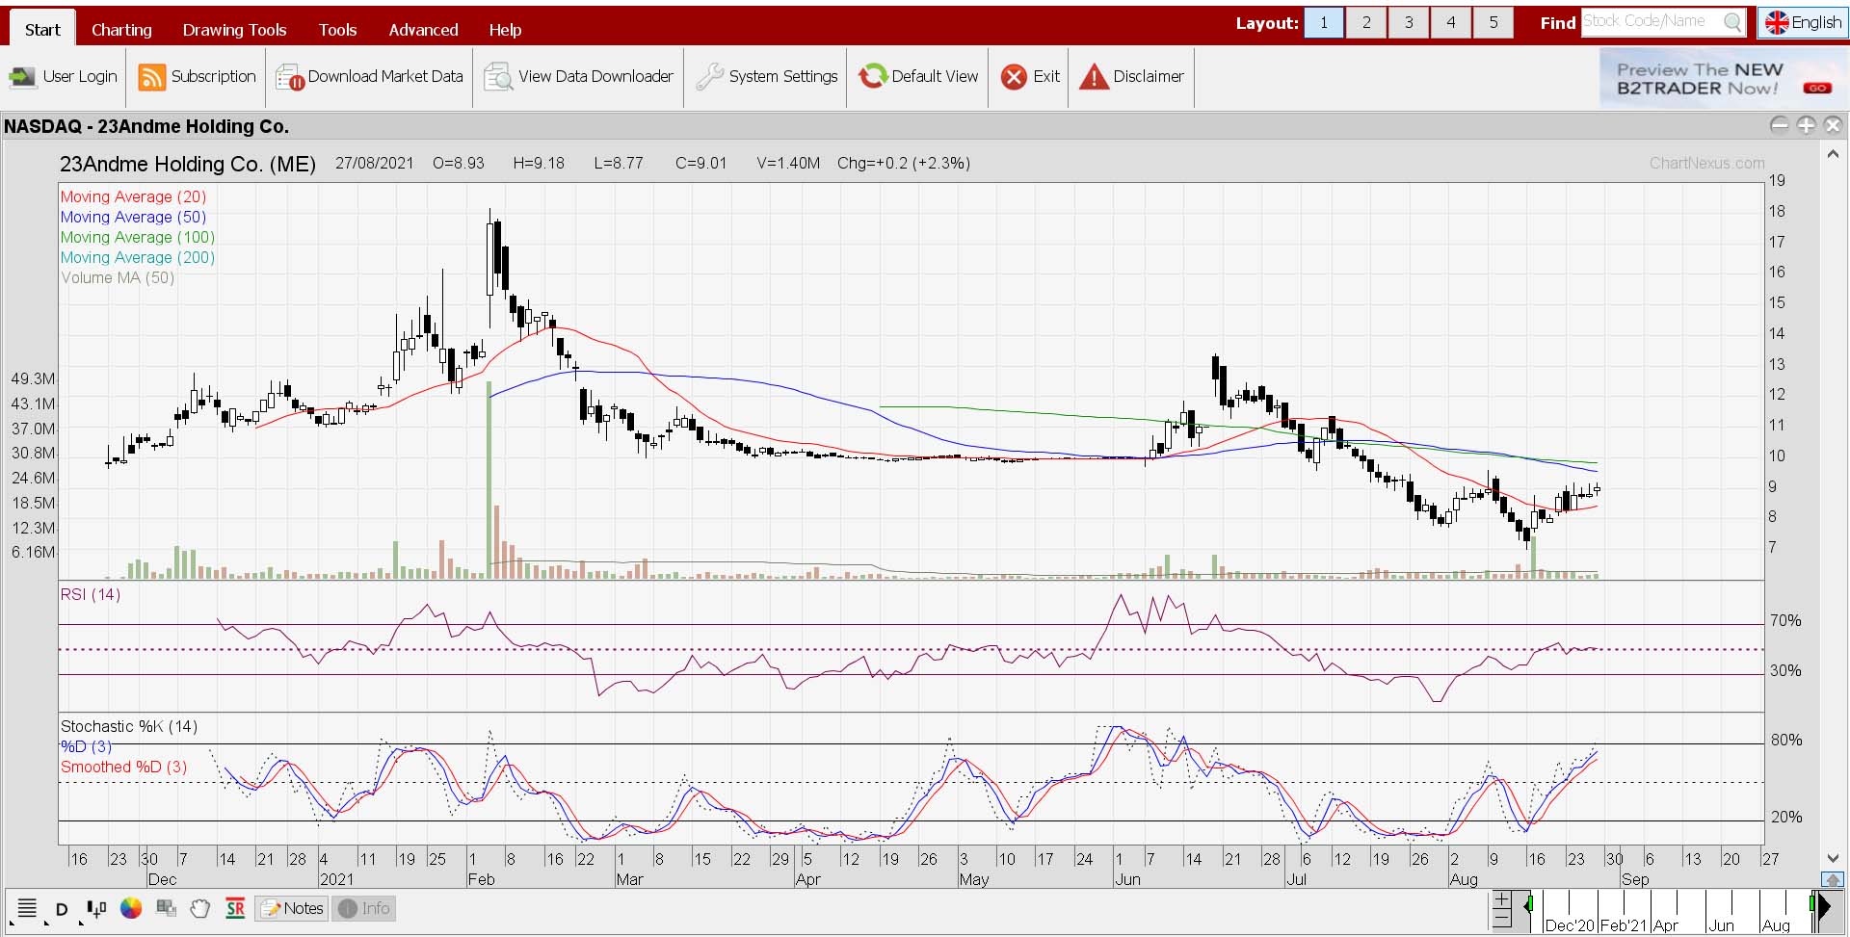Click the RSI (14) indicator label

(91, 594)
